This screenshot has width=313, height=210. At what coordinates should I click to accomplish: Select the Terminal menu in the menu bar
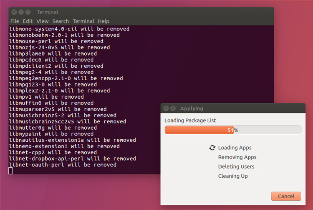(x=83, y=21)
